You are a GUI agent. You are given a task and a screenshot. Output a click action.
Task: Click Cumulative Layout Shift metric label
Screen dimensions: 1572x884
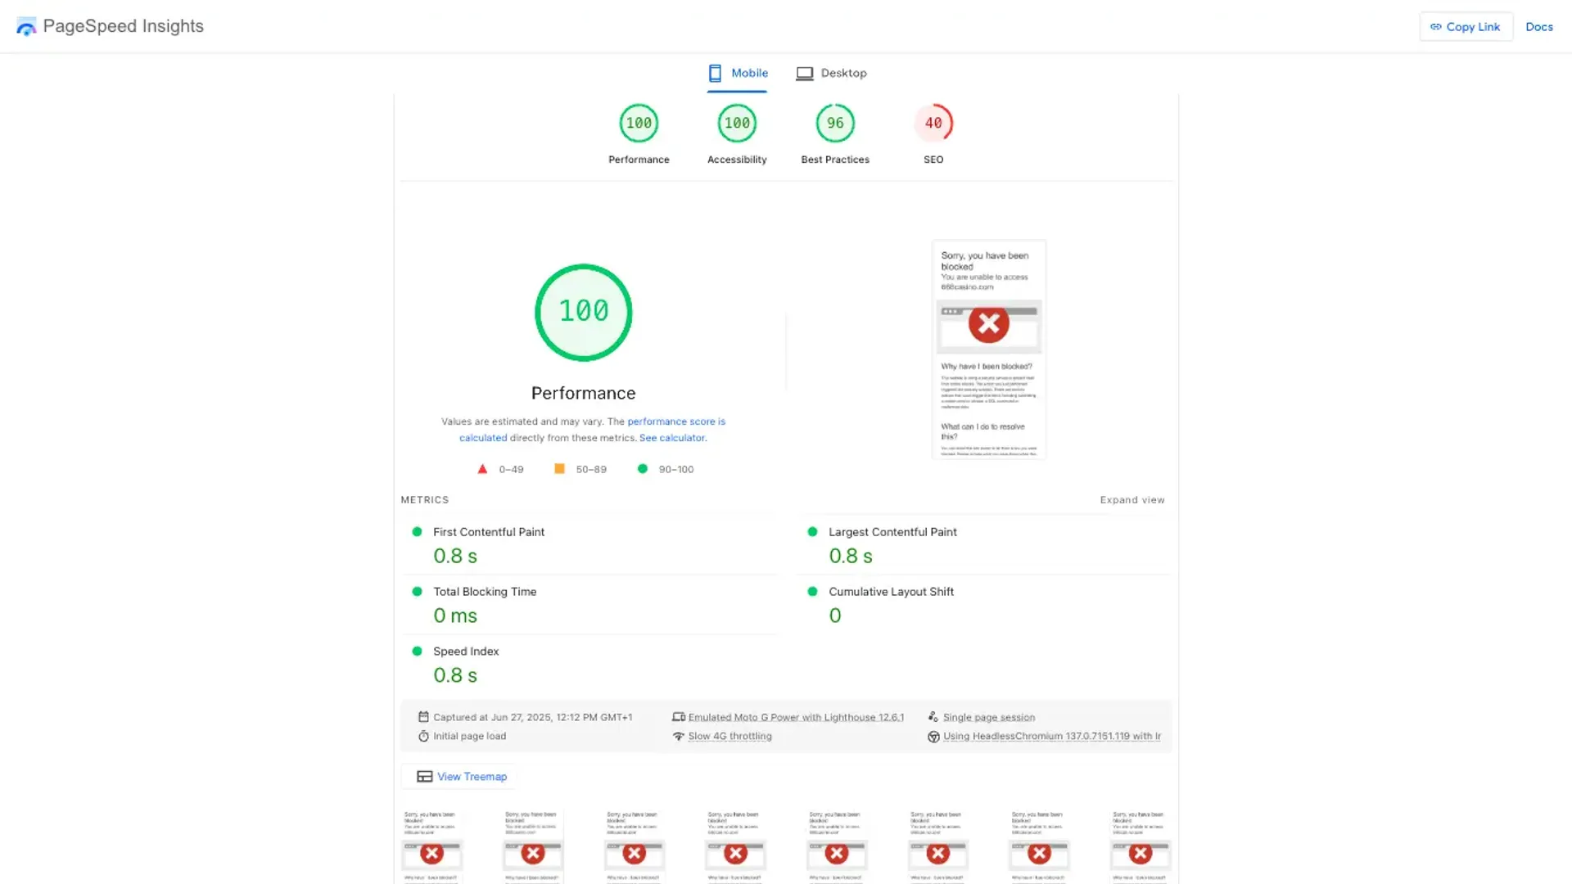891,592
